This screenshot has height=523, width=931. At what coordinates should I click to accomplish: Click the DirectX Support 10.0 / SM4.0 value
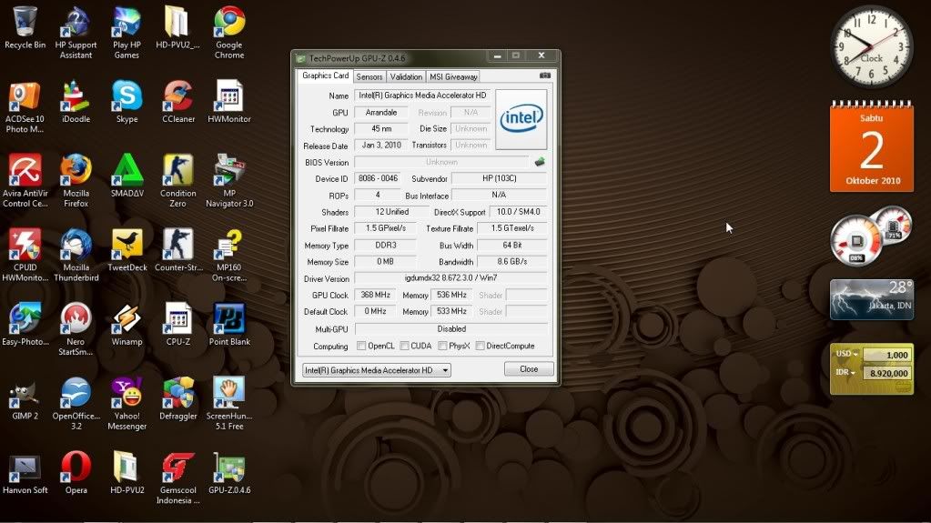tap(518, 211)
